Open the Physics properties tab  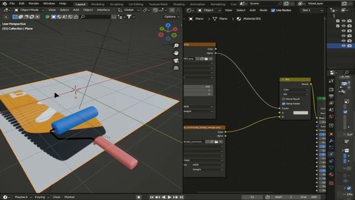point(331,154)
